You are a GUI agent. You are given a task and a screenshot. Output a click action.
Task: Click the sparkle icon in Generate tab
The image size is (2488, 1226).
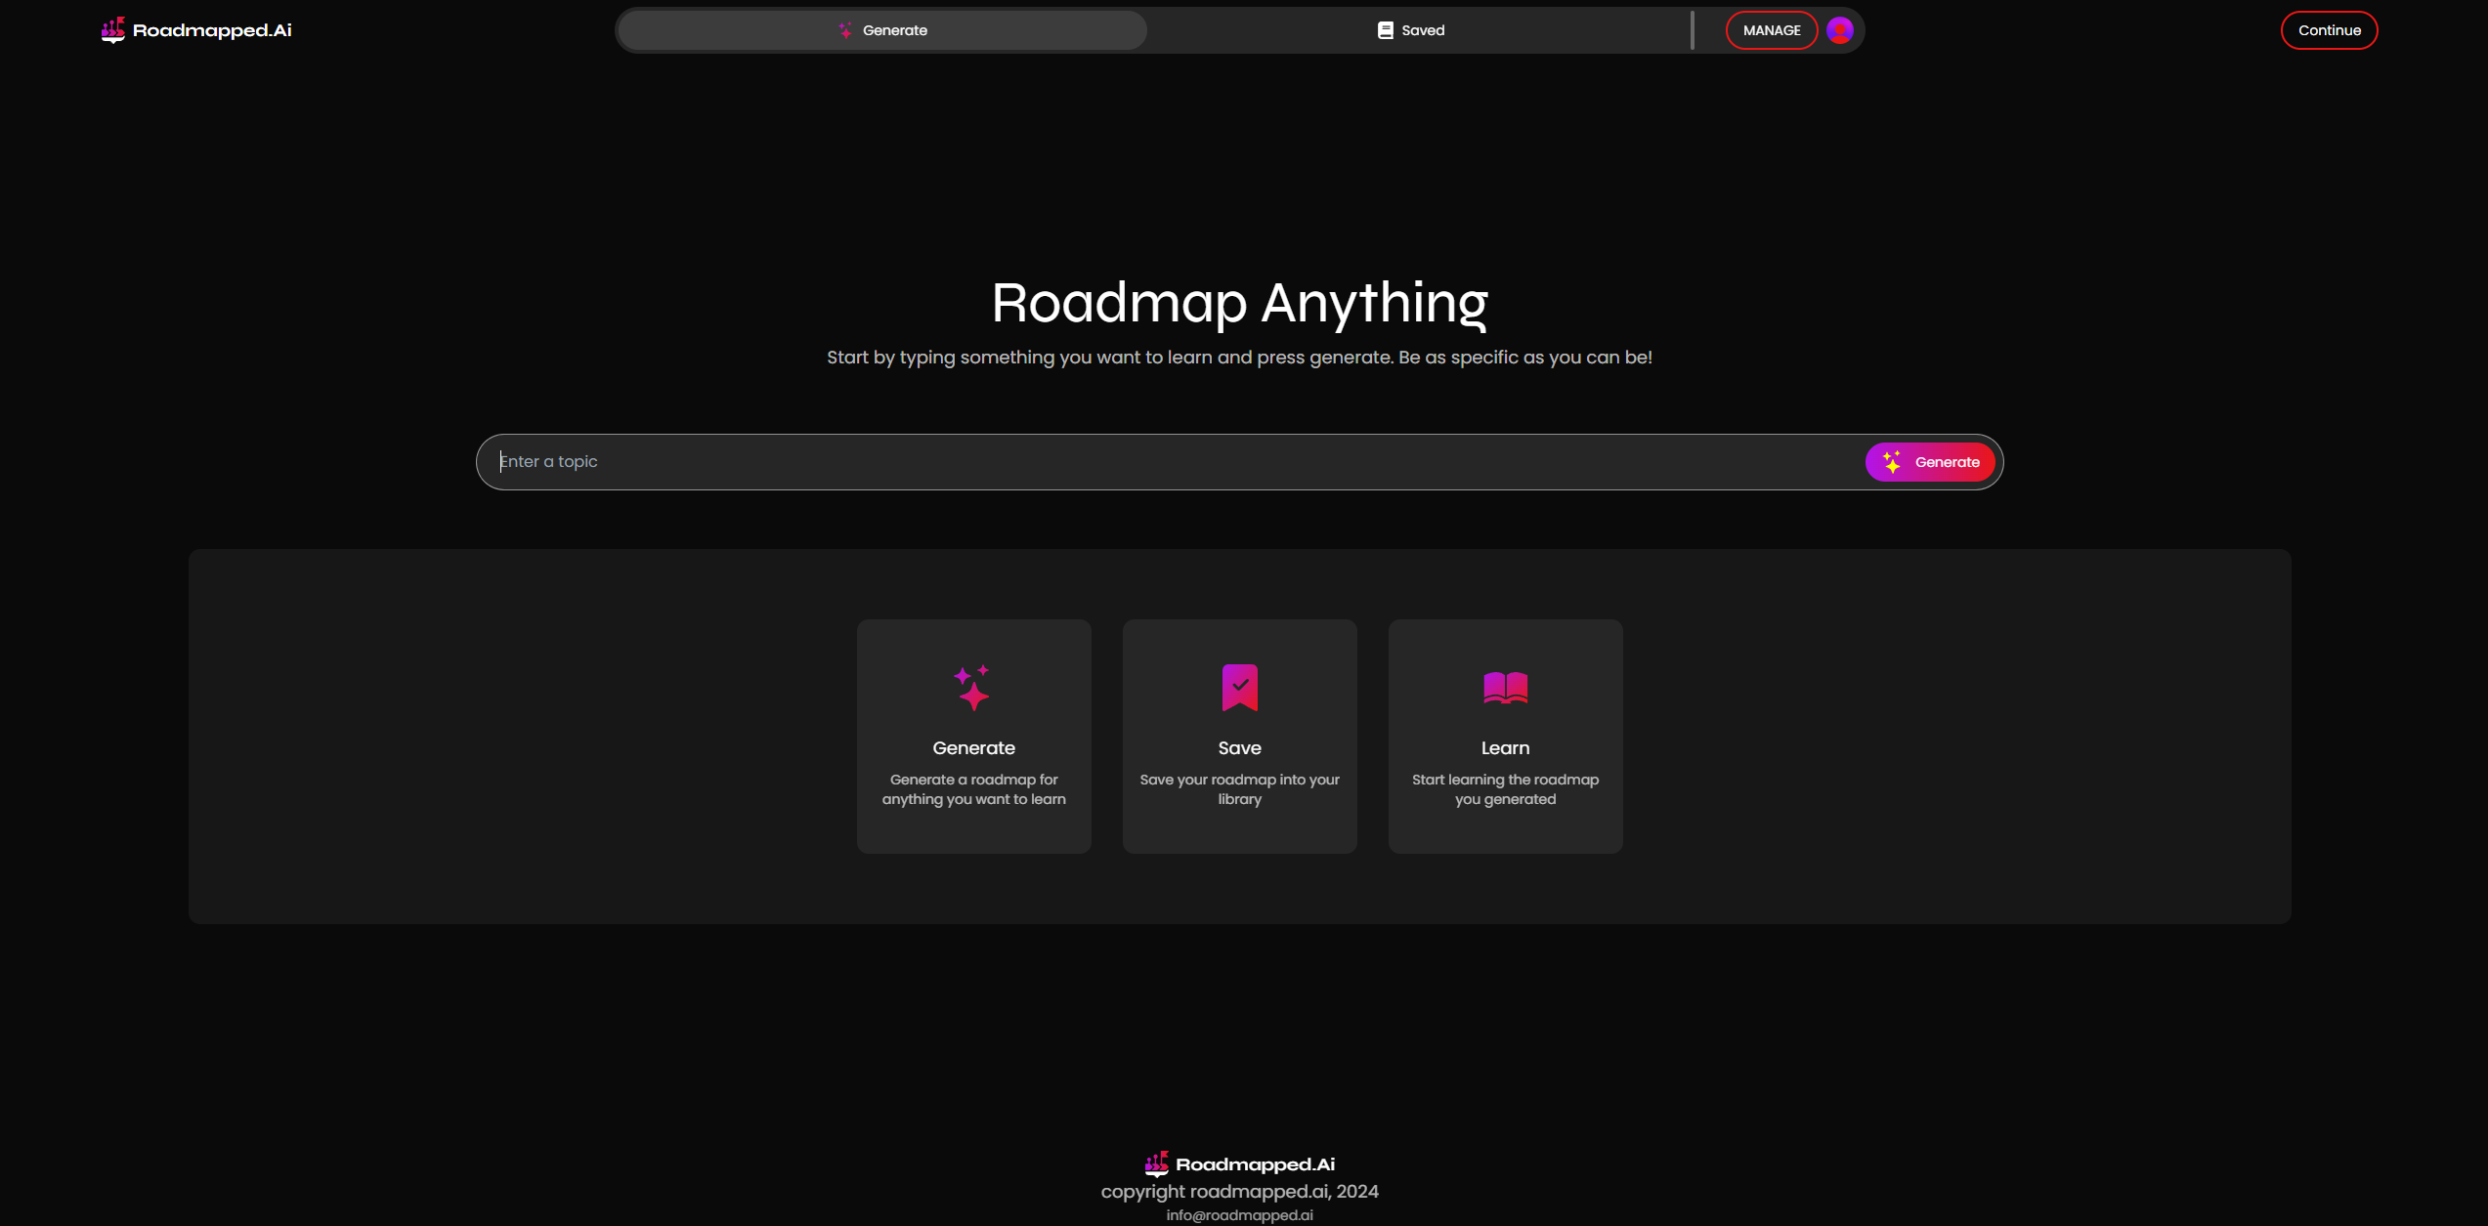845,30
